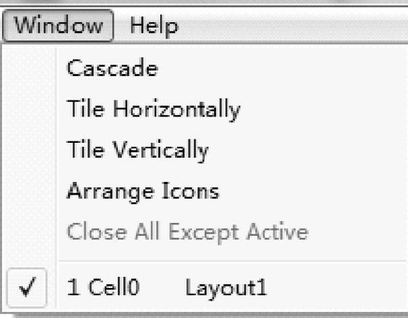Viewport: 408px width, 318px height.
Task: Tile the windows horizontally
Action: [153, 109]
